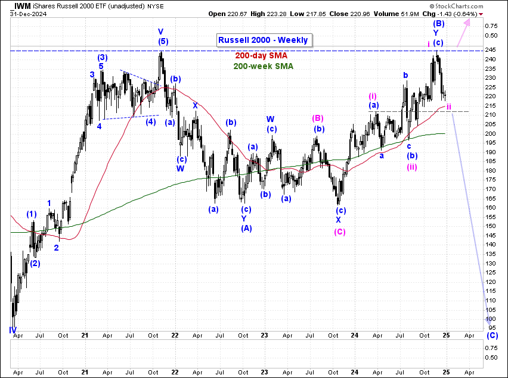The height and width of the screenshot is (378, 508).
Task: Click the blue 'IV' wave label at chart bottom-left
Action: [13, 330]
